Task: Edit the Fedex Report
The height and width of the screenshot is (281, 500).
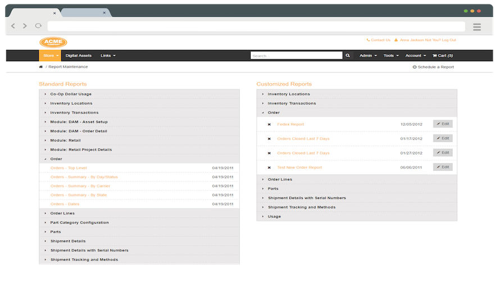Action: click(443, 124)
